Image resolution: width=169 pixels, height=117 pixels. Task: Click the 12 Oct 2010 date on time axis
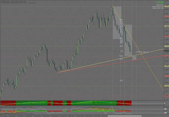[x=97, y=116]
